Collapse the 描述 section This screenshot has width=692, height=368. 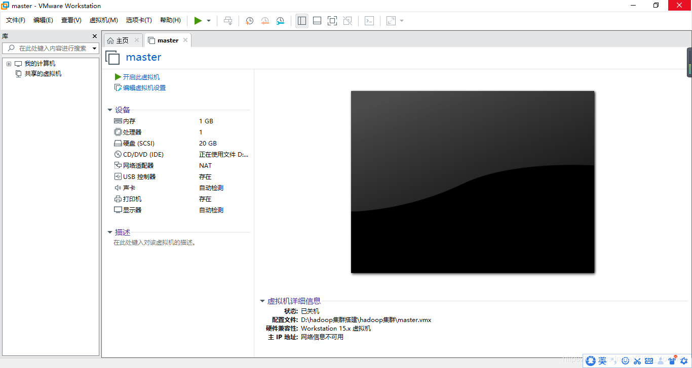coord(110,233)
